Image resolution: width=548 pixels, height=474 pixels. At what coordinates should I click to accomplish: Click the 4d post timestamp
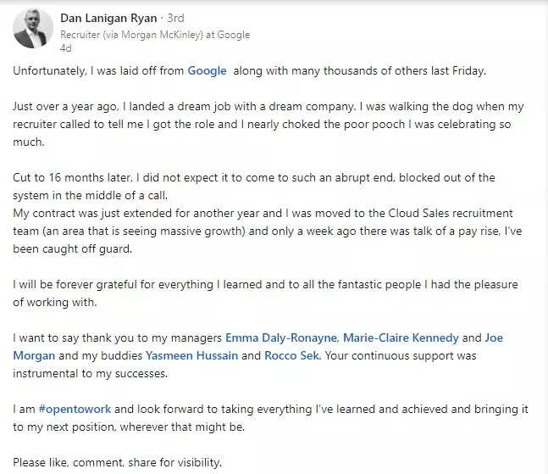point(65,48)
